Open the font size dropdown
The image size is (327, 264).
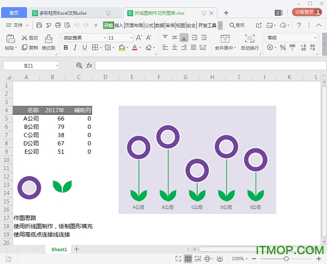pos(120,38)
